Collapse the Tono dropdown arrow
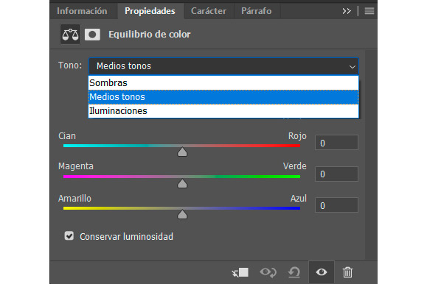427x284 pixels. tap(352, 66)
